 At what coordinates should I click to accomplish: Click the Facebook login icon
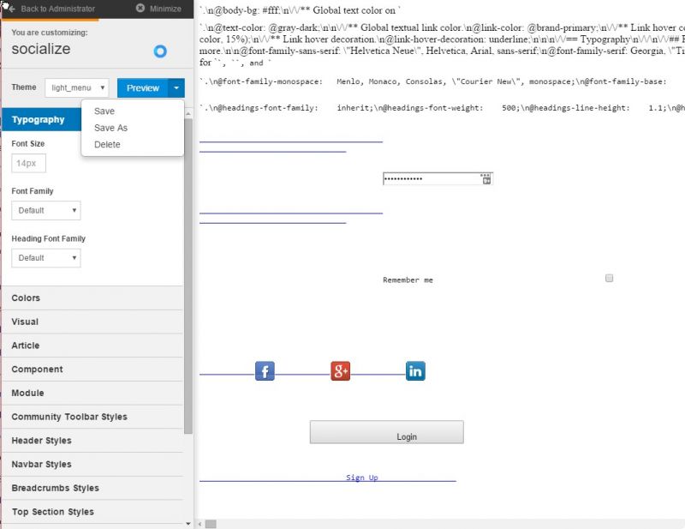(265, 371)
